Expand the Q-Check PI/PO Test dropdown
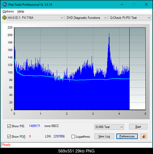Image resolution: width=153 pixels, height=154 pixels. (x=130, y=18)
